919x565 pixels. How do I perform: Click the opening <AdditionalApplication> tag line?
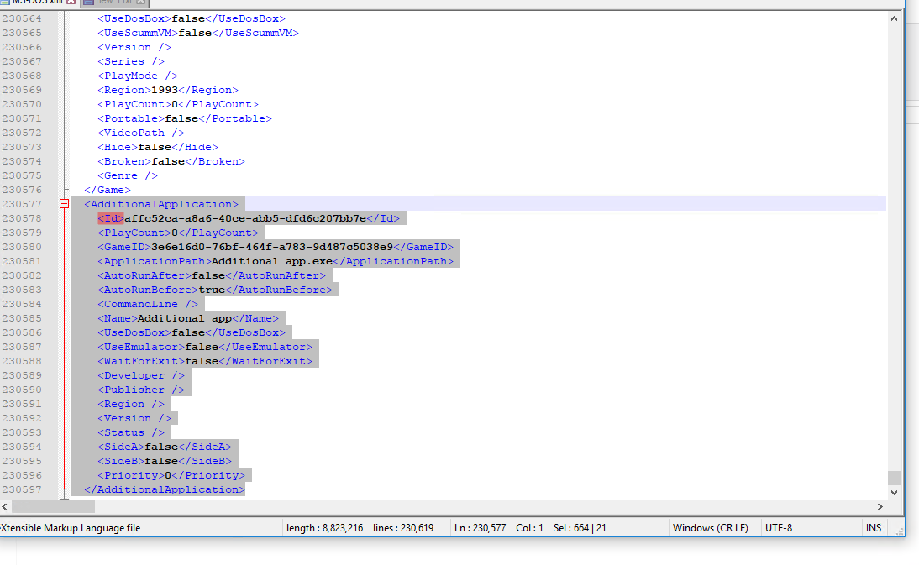tap(161, 204)
